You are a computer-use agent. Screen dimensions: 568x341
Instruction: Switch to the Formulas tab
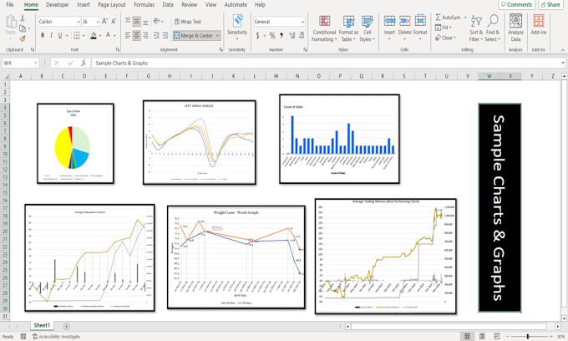144,5
